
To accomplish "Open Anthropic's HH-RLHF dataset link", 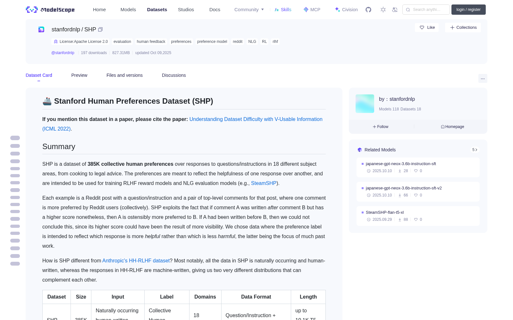I will [x=136, y=260].
